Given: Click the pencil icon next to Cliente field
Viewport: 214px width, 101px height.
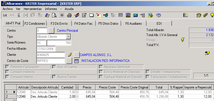Looking at the screenshot, I should (70, 55).
